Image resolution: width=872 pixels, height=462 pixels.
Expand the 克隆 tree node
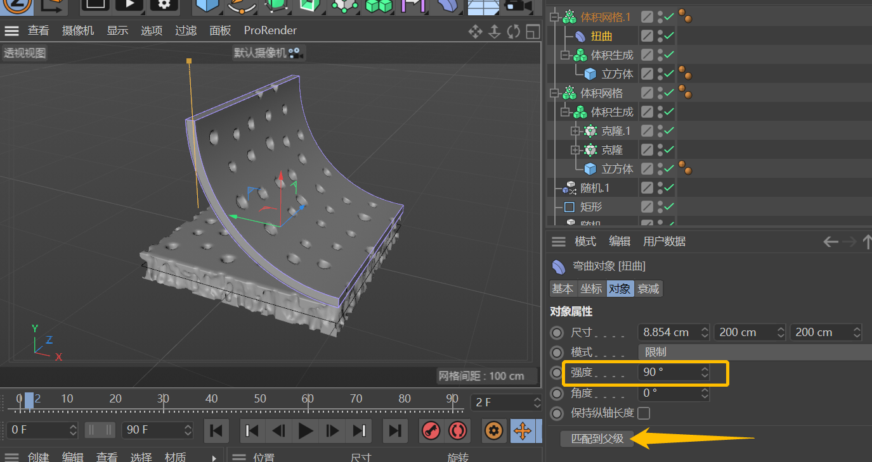(575, 150)
